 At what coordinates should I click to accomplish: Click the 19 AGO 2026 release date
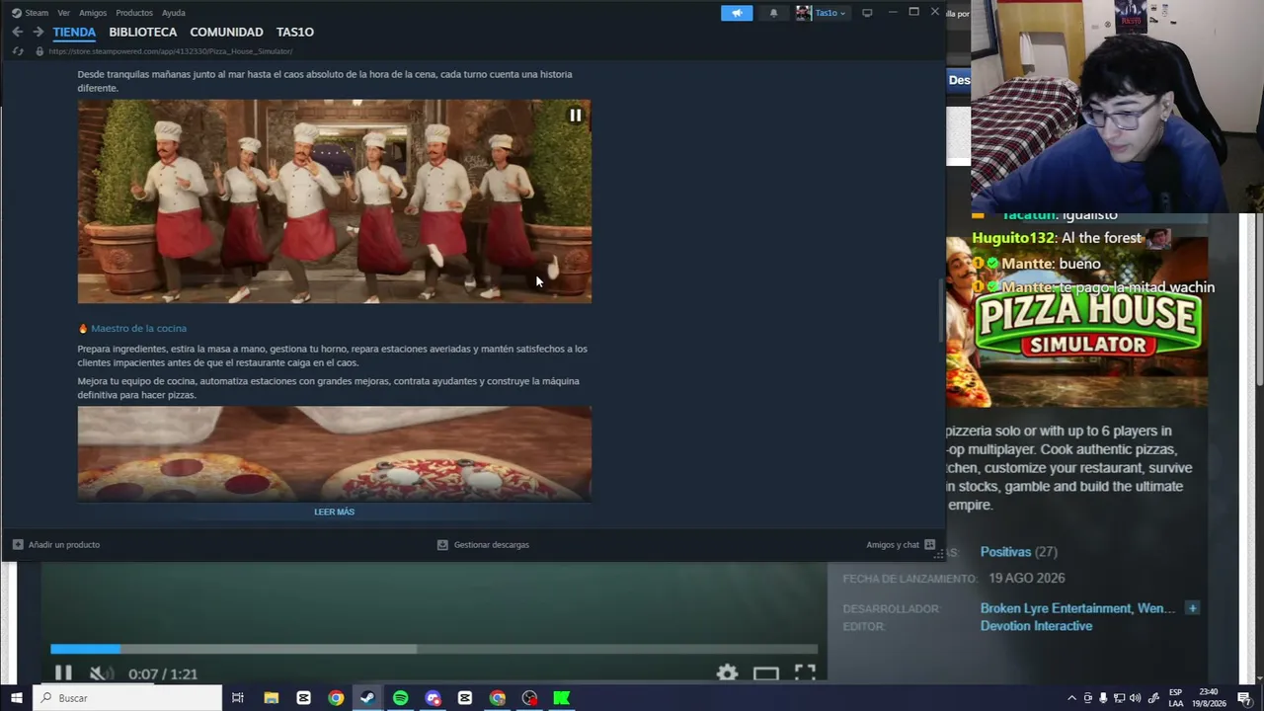(x=1027, y=579)
